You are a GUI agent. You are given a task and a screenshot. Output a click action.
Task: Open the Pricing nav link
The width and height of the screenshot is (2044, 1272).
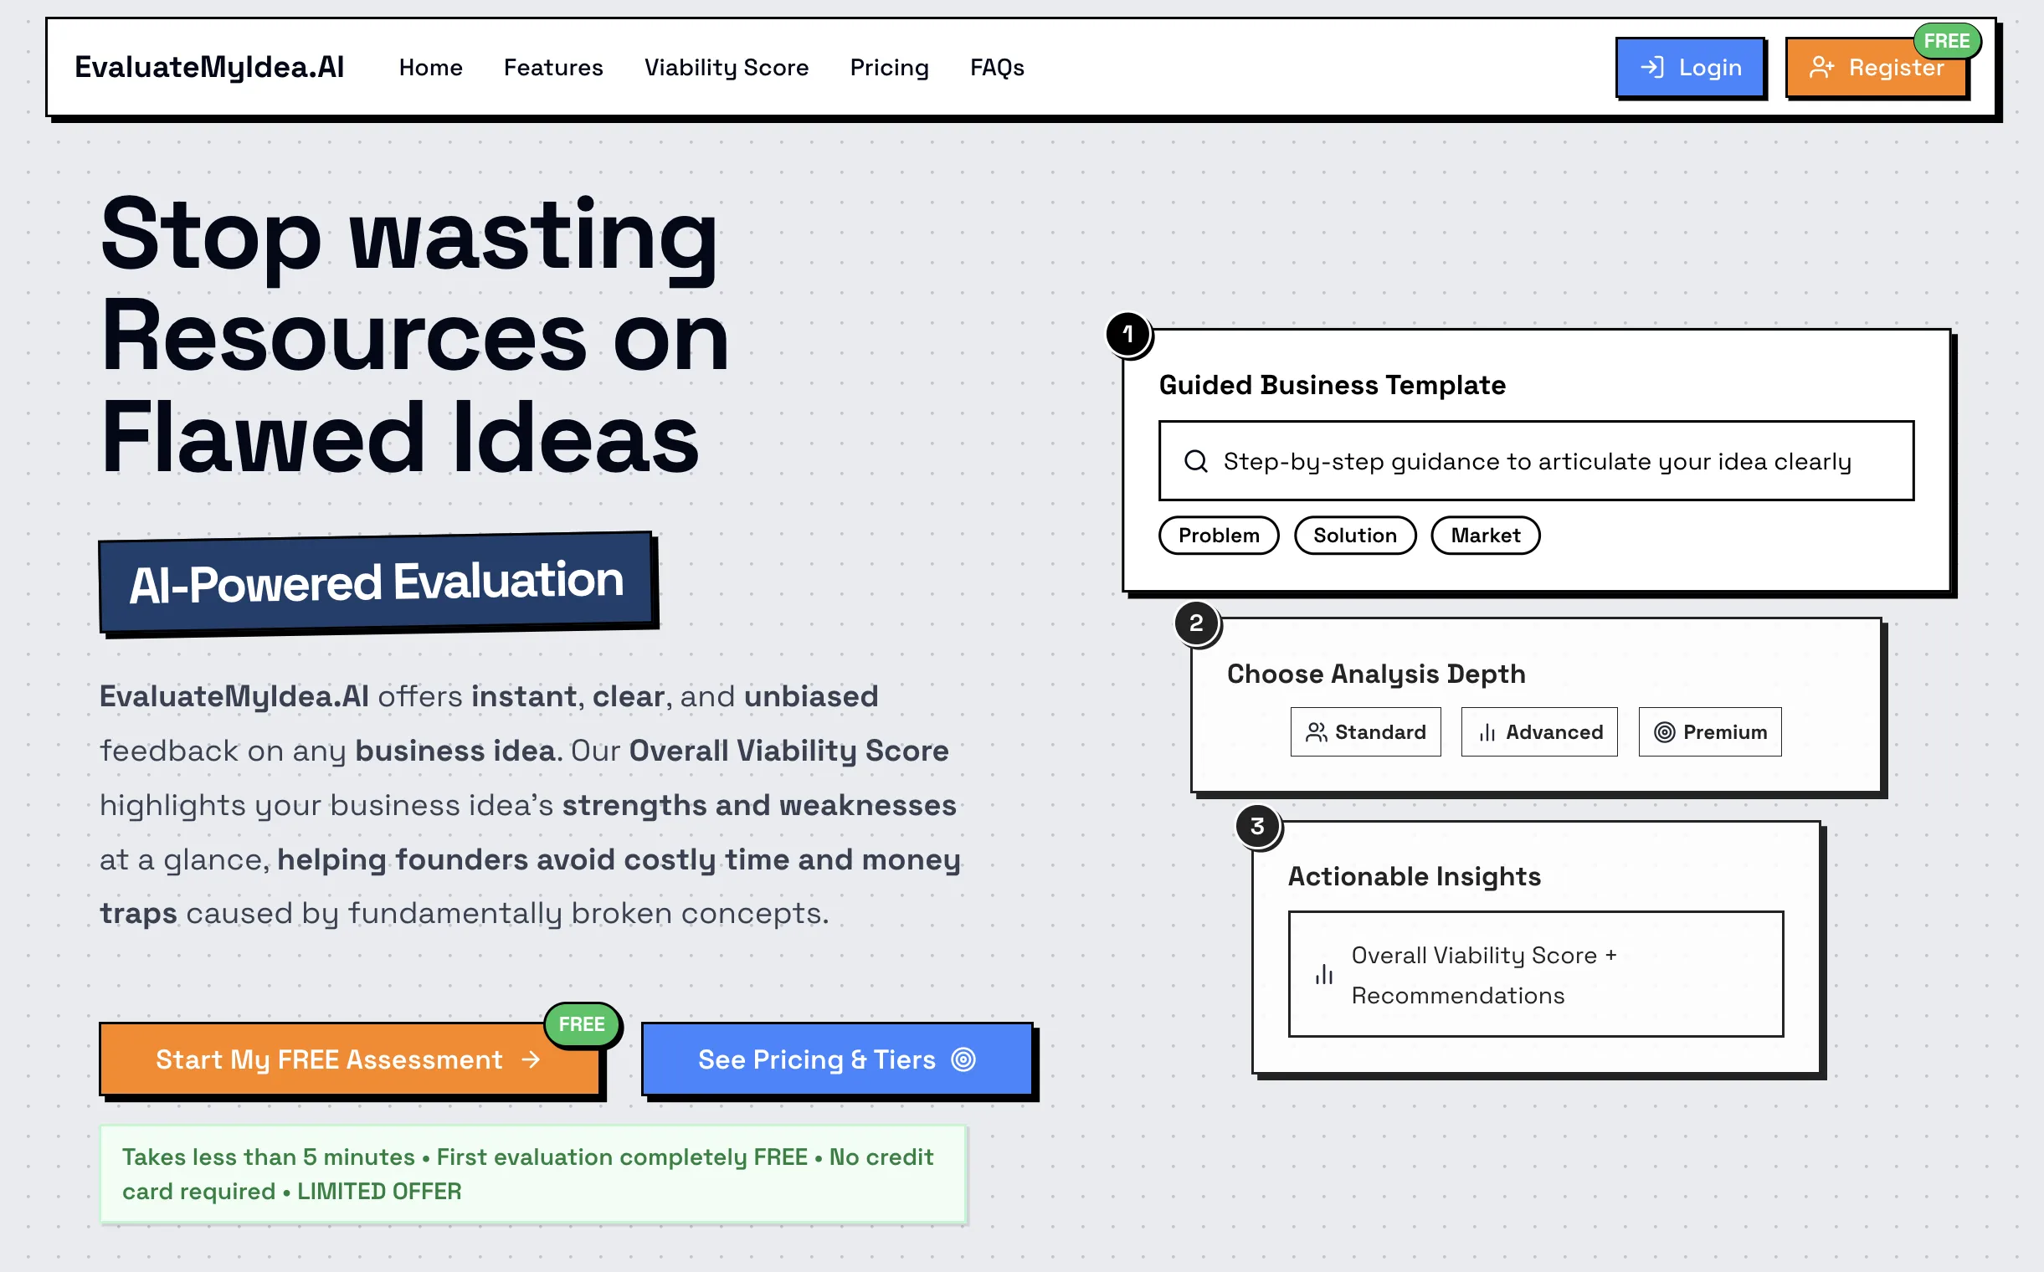[x=889, y=67]
